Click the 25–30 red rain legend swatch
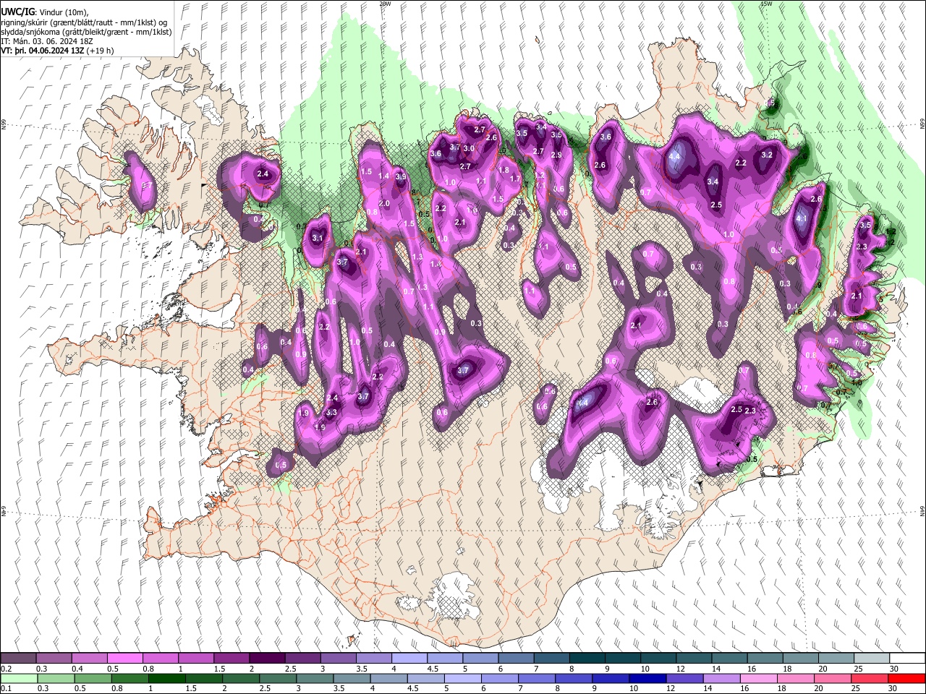The width and height of the screenshot is (926, 694). 869,679
